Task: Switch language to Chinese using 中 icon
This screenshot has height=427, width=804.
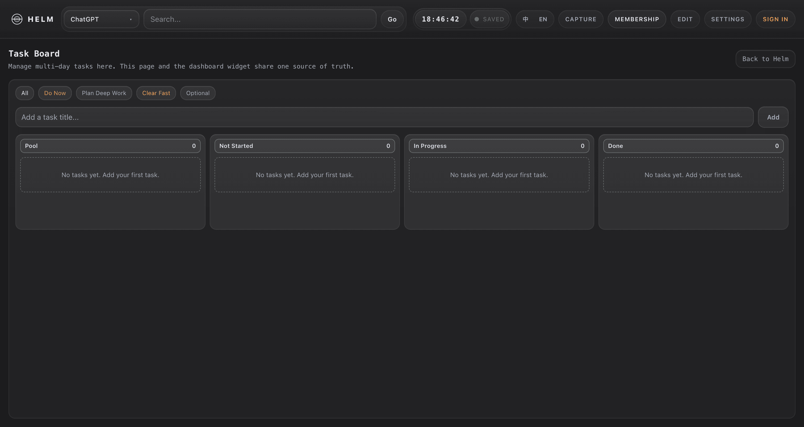Action: [525, 19]
